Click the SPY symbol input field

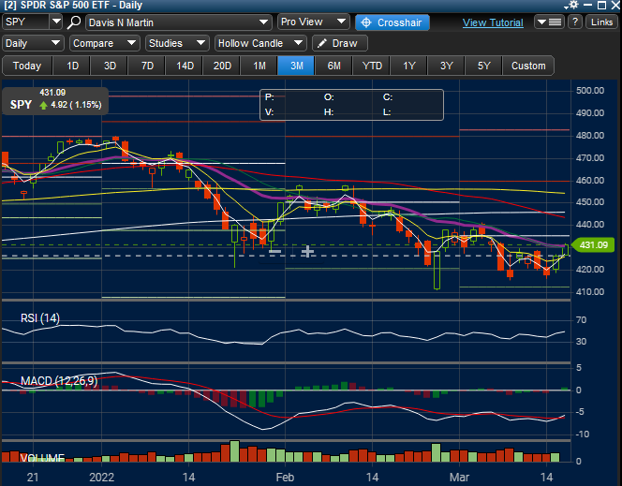[x=26, y=22]
